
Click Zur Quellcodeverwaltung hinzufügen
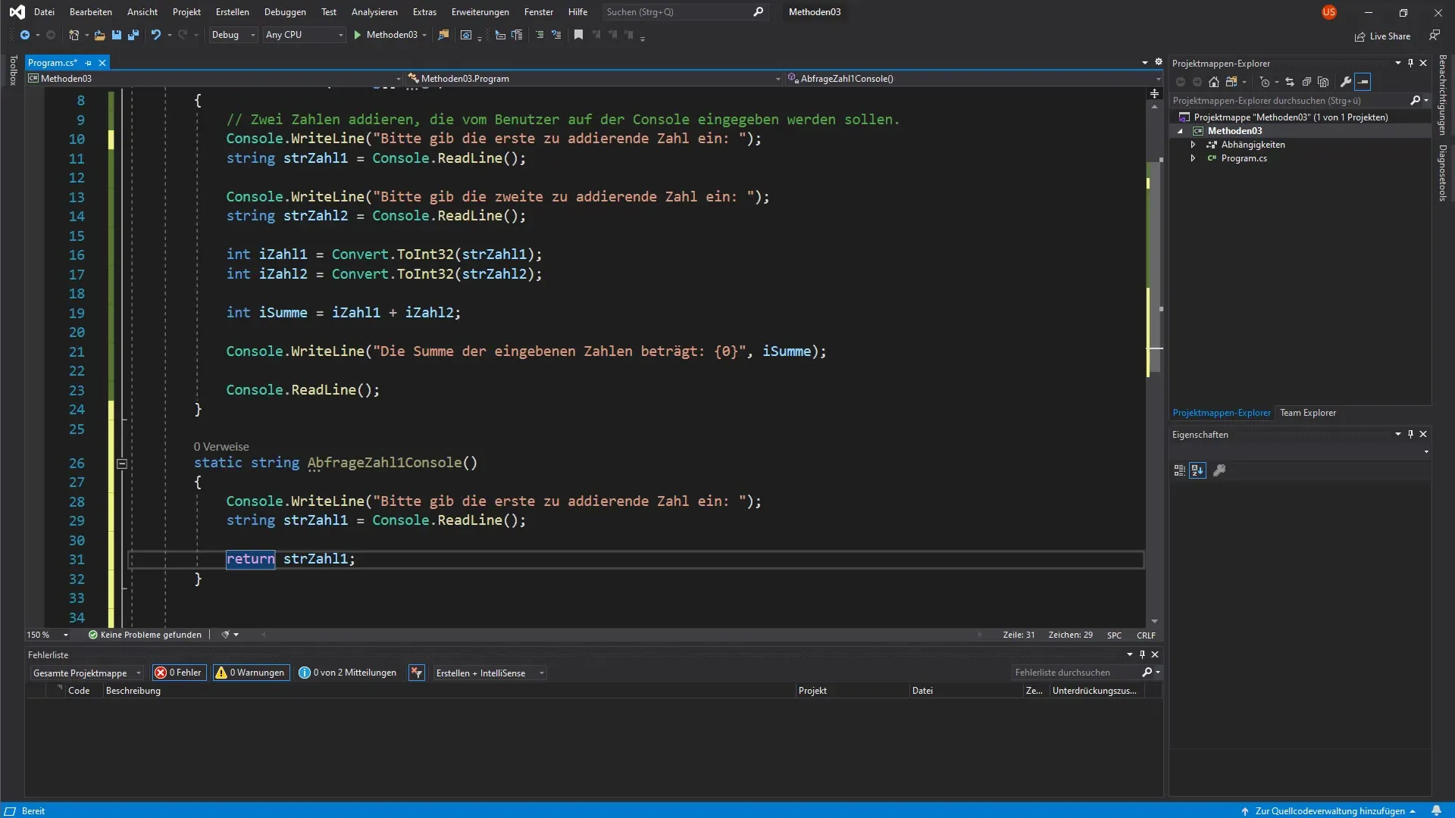tap(1329, 810)
